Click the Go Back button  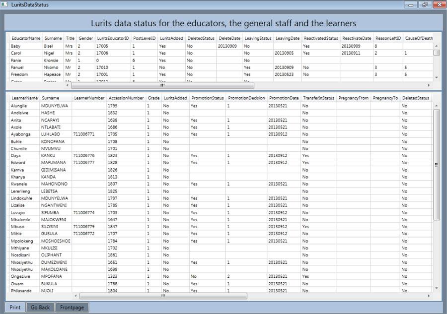tap(40, 307)
